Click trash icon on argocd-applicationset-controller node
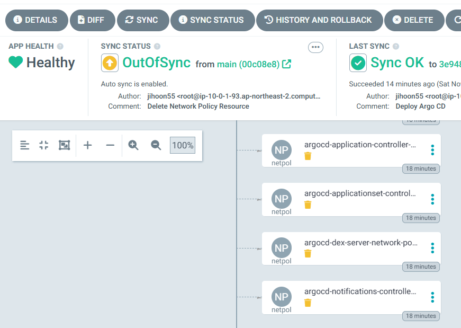This screenshot has height=328, width=461. (x=308, y=205)
